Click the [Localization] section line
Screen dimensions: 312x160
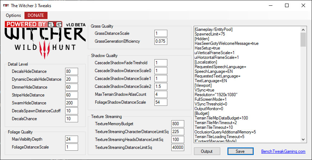206,62
